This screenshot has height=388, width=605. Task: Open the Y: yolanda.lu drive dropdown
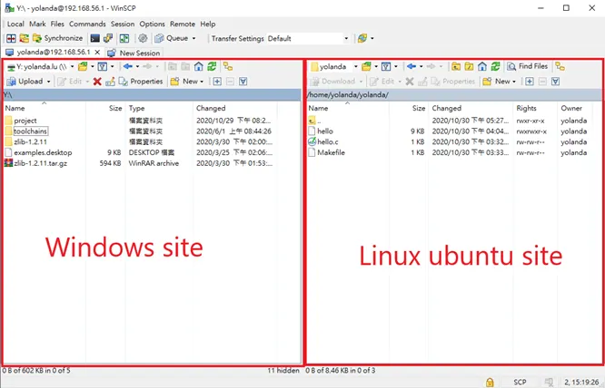(x=72, y=66)
